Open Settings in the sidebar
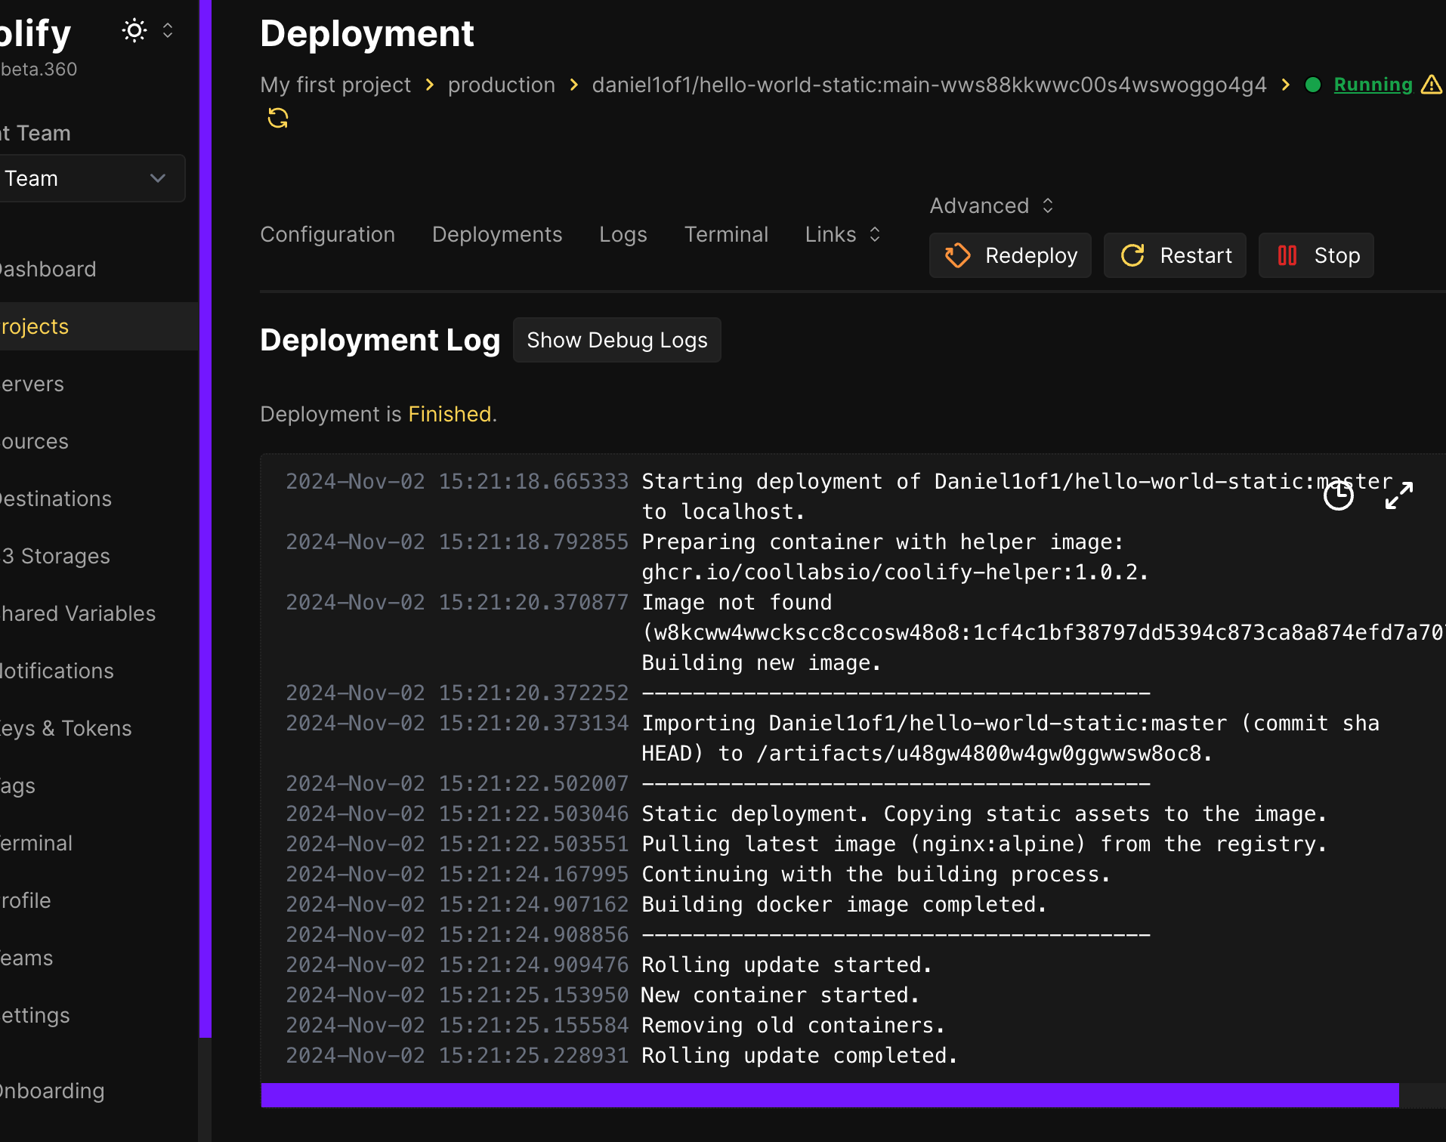Screen dimensions: 1446x1142 click(35, 1015)
